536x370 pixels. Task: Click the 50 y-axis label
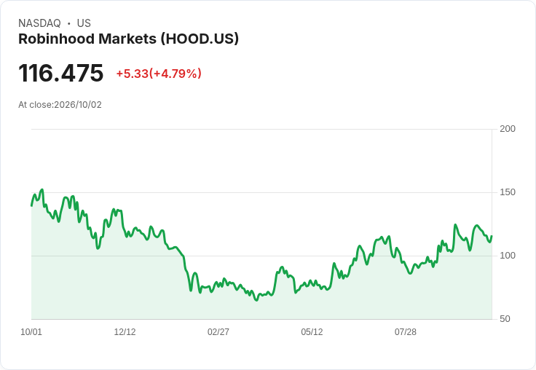[x=505, y=319]
